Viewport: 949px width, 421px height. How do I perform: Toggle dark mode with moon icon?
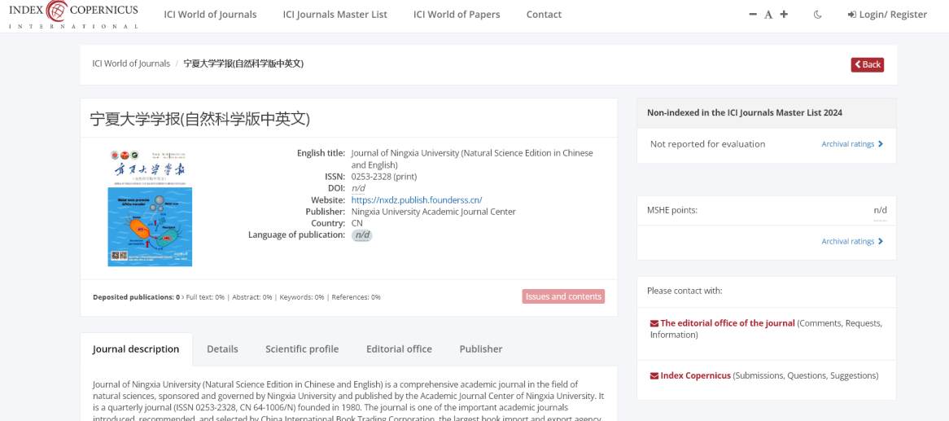(817, 15)
